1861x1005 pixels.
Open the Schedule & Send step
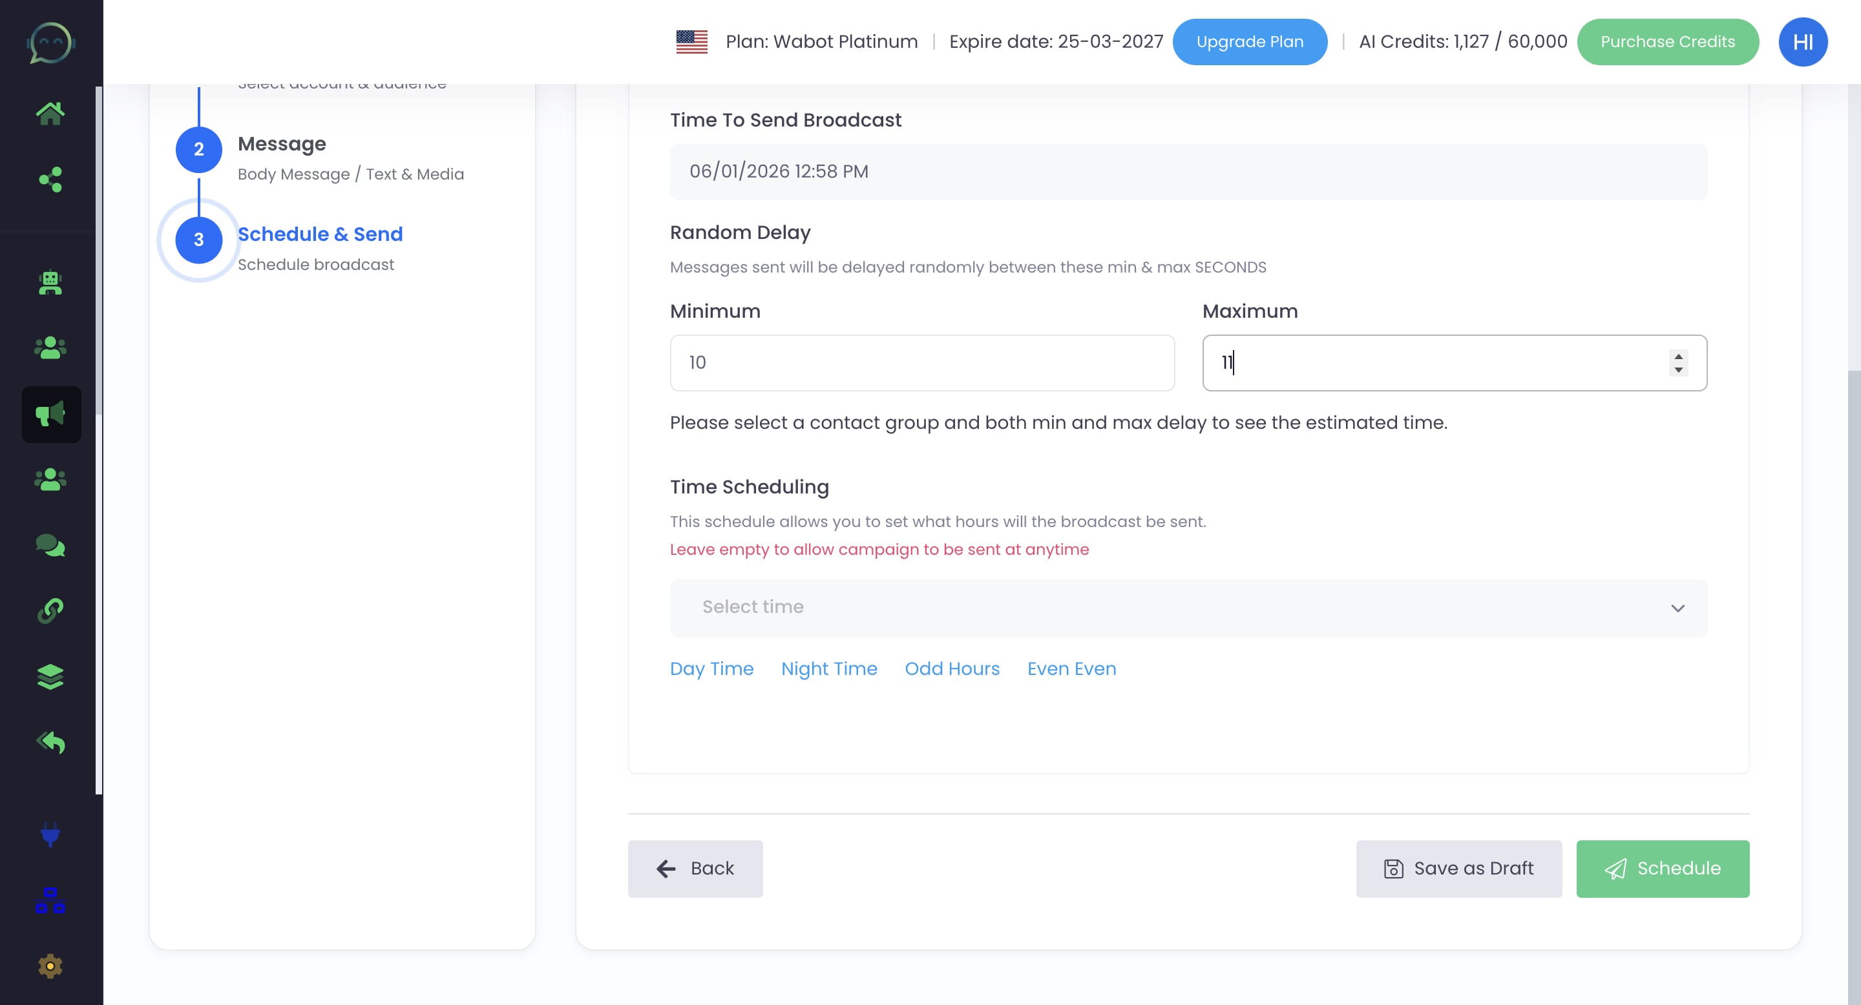pyautogui.click(x=321, y=234)
